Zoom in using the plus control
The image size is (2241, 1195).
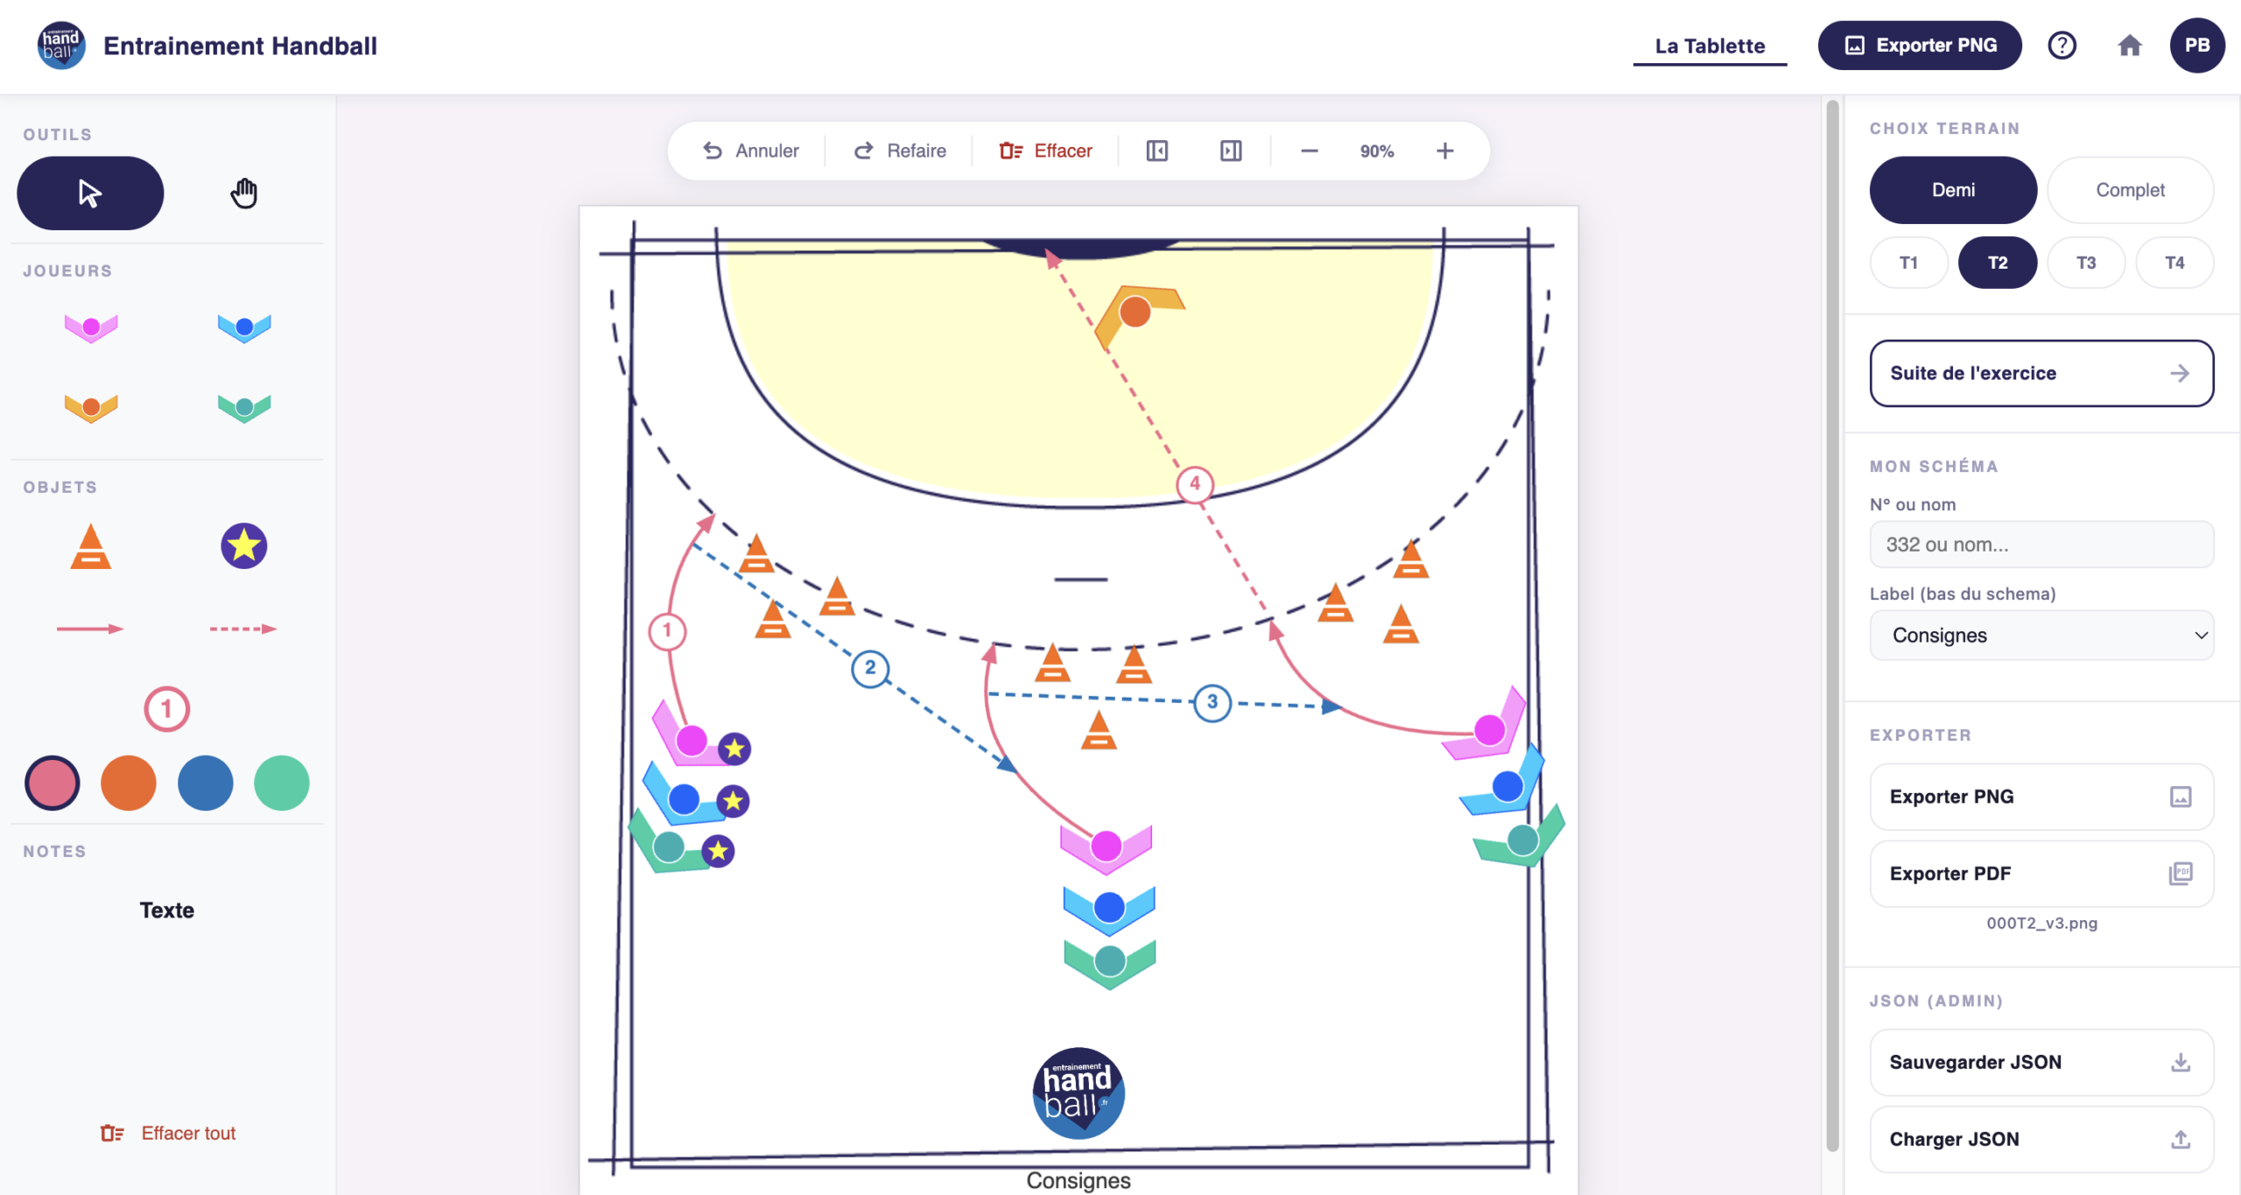pyautogui.click(x=1444, y=151)
